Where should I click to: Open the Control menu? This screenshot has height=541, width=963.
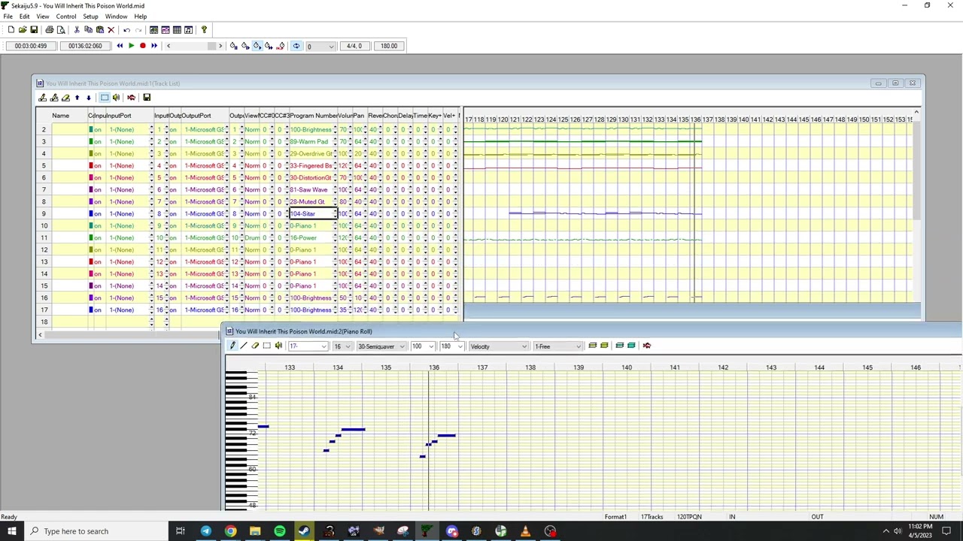tap(65, 17)
